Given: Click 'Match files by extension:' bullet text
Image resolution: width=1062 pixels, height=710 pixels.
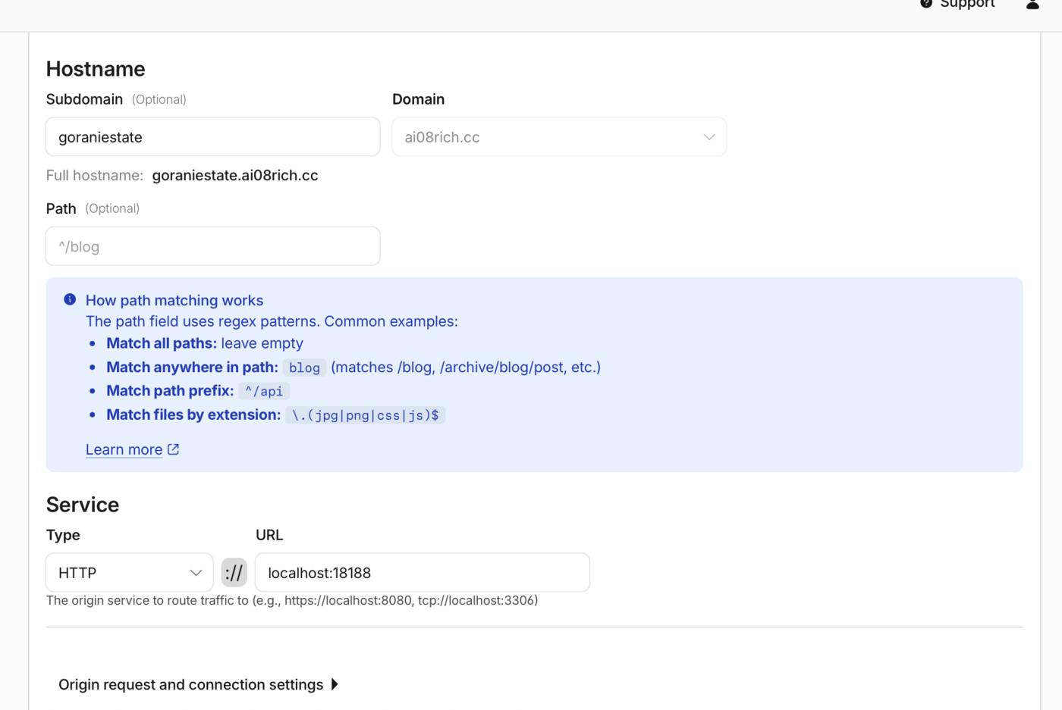Looking at the screenshot, I should click(x=193, y=414).
